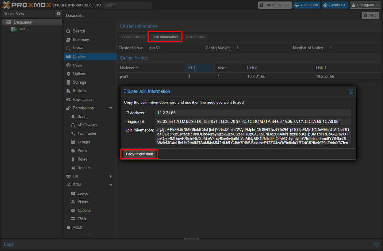The image size is (383, 251).
Task: Expand the Logs panel with its arrow icon
Action: point(376,244)
